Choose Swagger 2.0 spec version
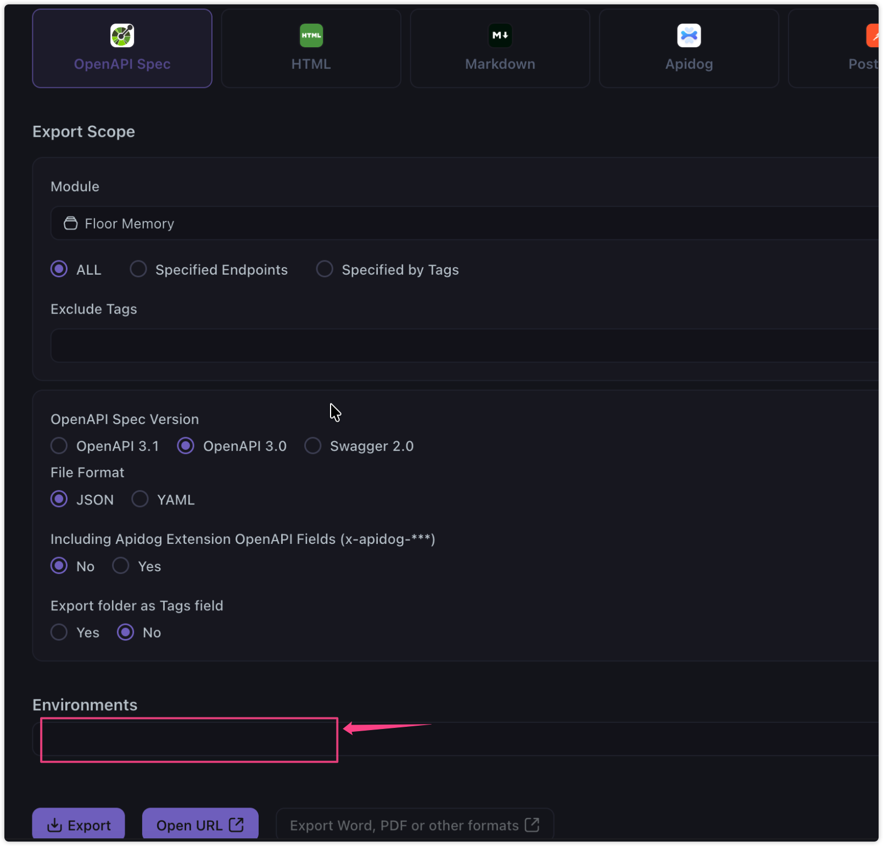Image resolution: width=883 pixels, height=846 pixels. click(x=313, y=446)
